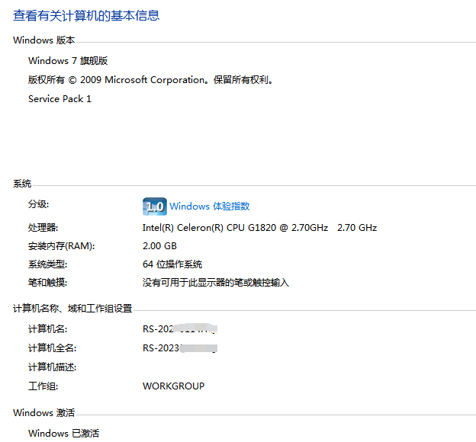
Task: Select the heading 查看有关计算机的基本信息
Action: (86, 15)
